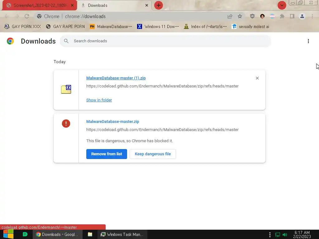Focus the Search downloads field

click(165, 41)
